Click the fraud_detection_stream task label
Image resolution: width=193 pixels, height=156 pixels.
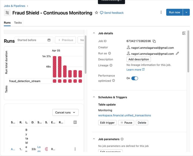point(25,81)
